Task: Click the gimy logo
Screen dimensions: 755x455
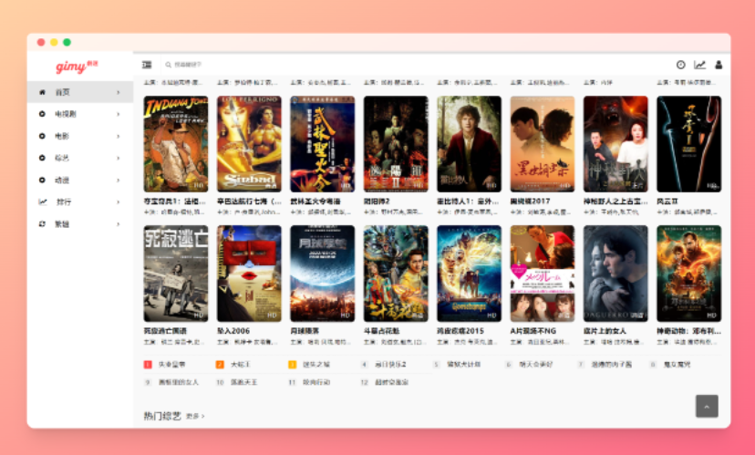Action: click(71, 67)
